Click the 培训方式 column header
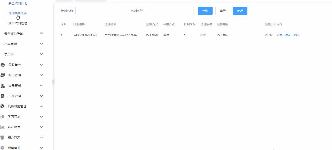The height and width of the screenshot is (150, 332). (x=152, y=24)
